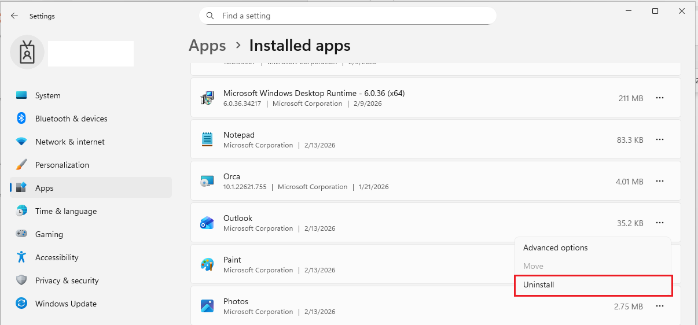Click the Network wifi icon

click(21, 142)
